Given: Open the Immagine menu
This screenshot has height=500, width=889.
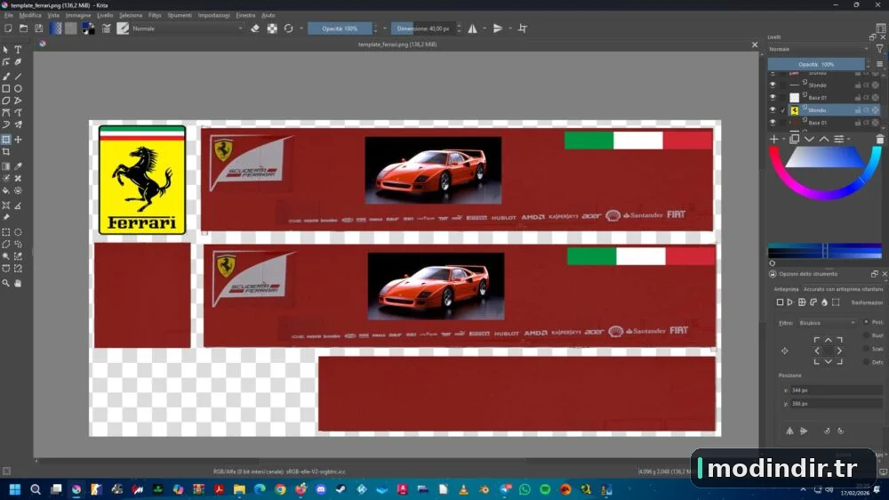Looking at the screenshot, I should tap(77, 15).
